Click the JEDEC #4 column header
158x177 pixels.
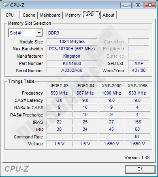(85, 86)
